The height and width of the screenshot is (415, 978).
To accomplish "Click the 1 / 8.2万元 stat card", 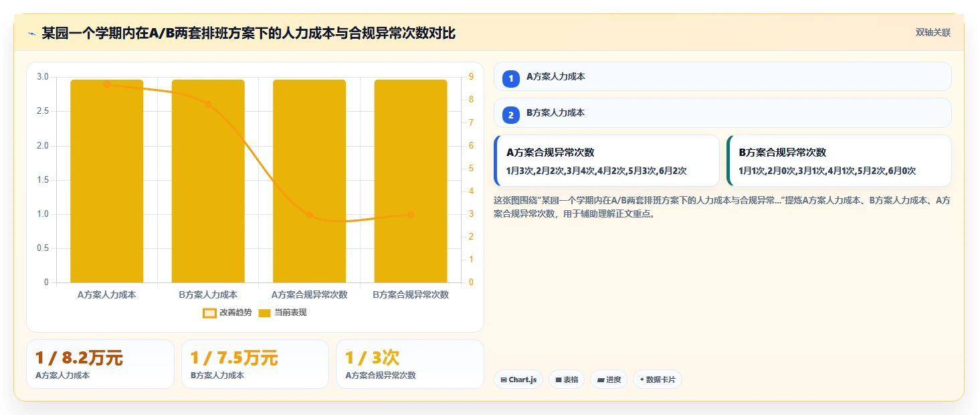I will tap(100, 364).
